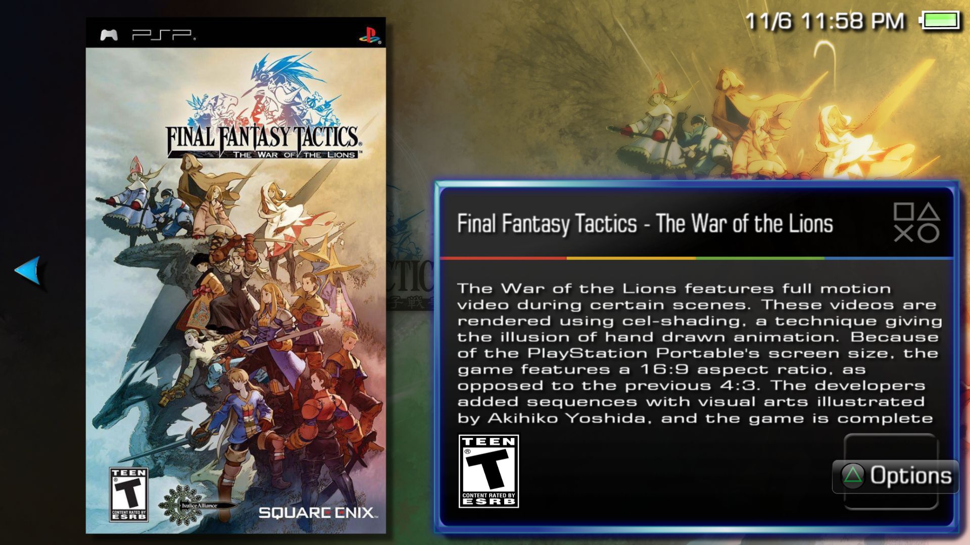Click the battery indicator icon
The image size is (970, 545).
point(940,21)
